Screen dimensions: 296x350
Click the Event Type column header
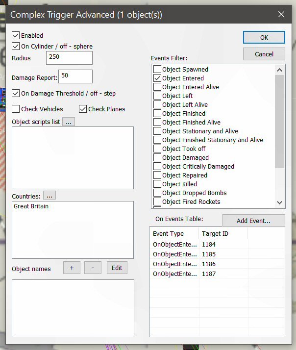click(x=174, y=233)
